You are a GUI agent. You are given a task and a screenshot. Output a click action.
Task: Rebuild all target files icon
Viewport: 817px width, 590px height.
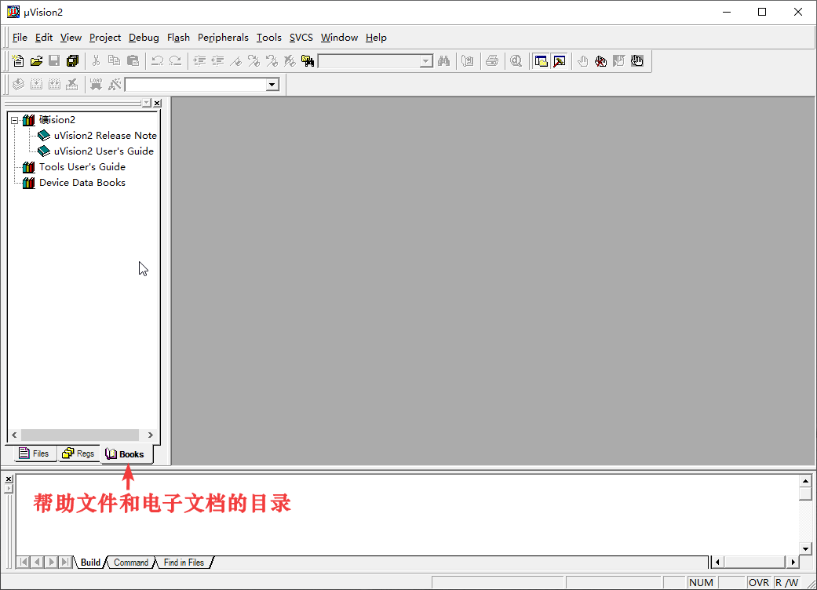click(x=54, y=84)
